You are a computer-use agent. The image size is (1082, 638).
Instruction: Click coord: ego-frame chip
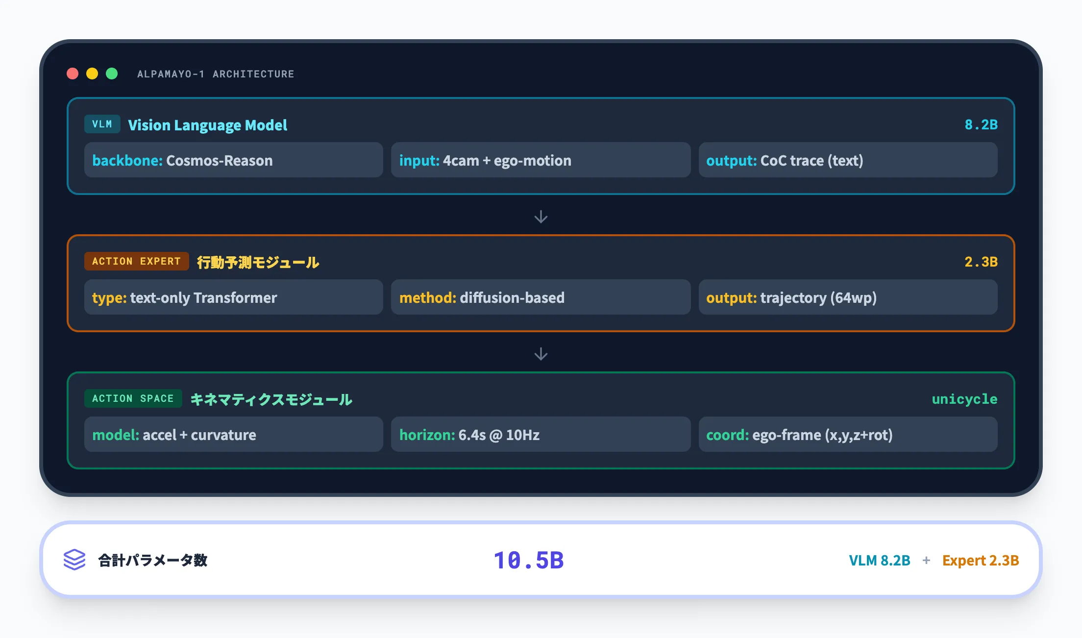pyautogui.click(x=848, y=435)
